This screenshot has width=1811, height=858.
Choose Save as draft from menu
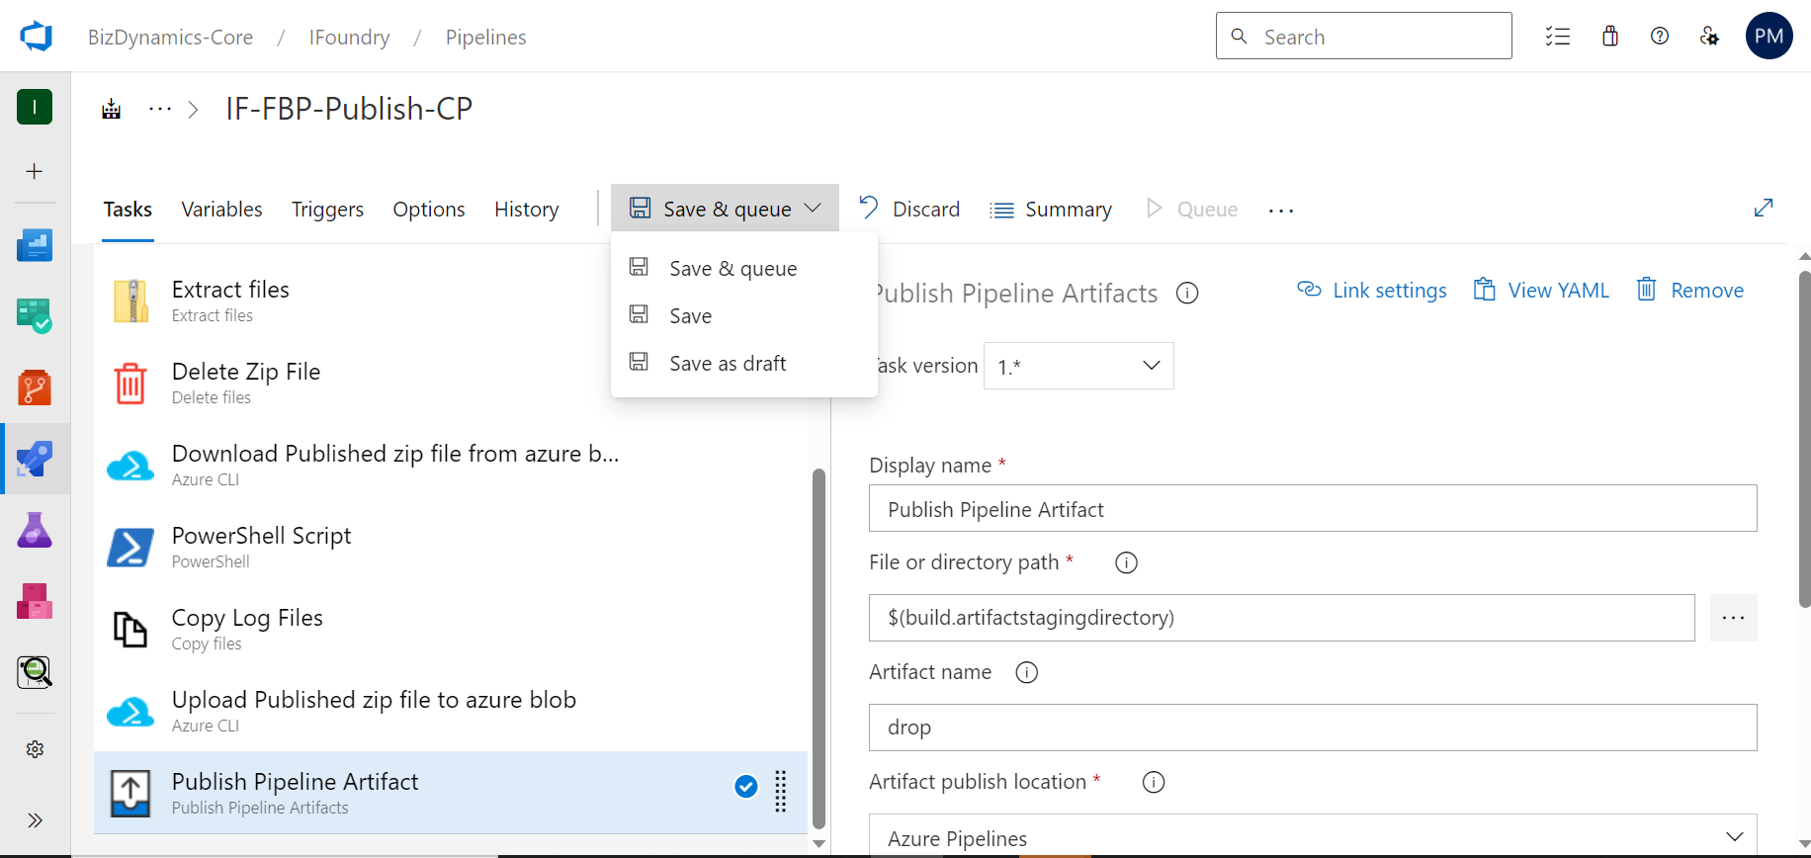click(743, 363)
